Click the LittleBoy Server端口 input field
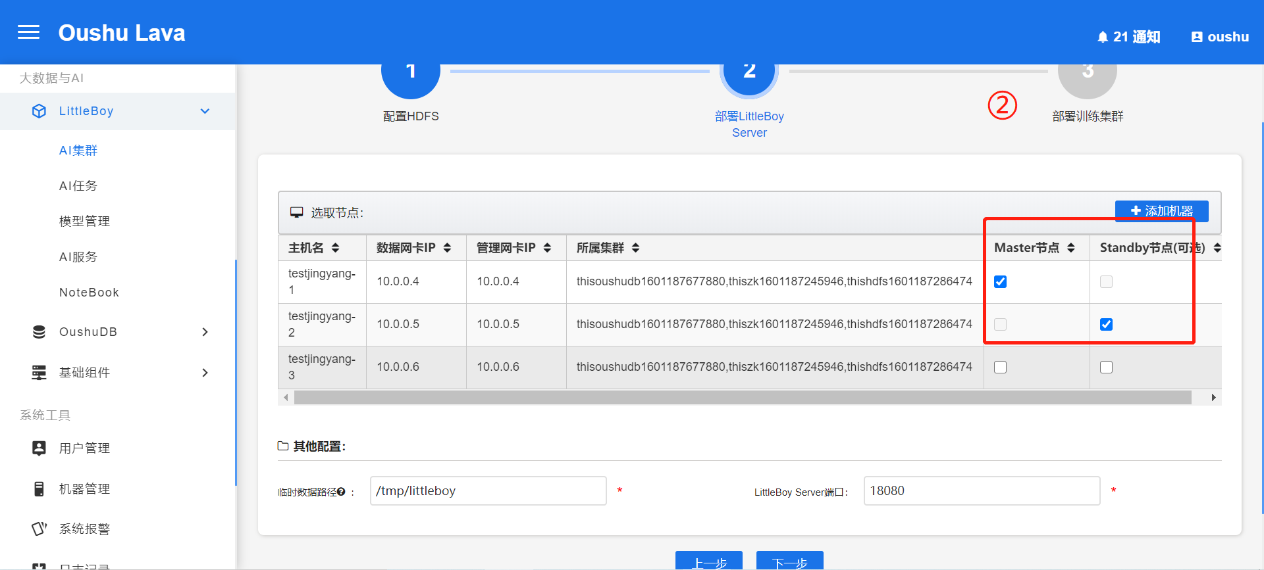 tap(981, 491)
